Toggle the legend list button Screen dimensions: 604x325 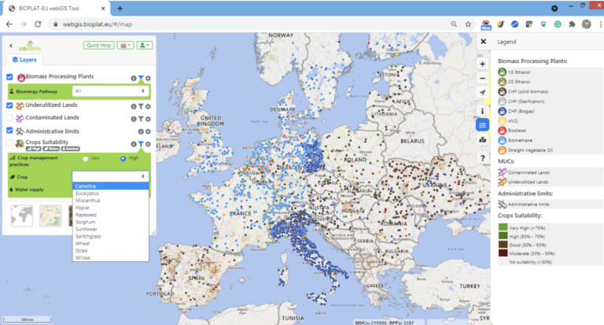[x=482, y=125]
